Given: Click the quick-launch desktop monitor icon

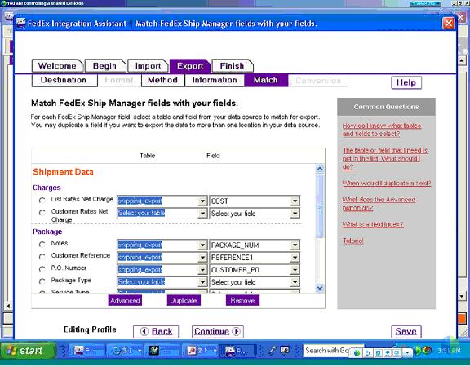Looking at the screenshot, I should pyautogui.click(x=285, y=350).
